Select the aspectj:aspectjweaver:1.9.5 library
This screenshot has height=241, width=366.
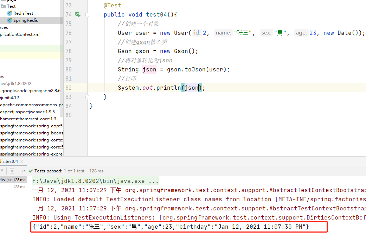coord(27,112)
